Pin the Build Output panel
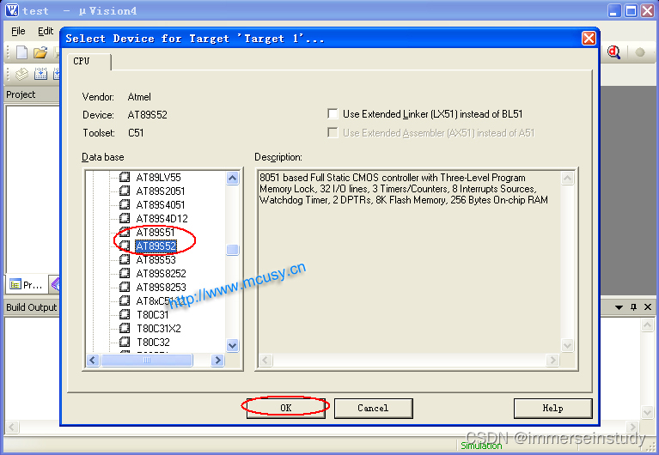 (x=633, y=307)
